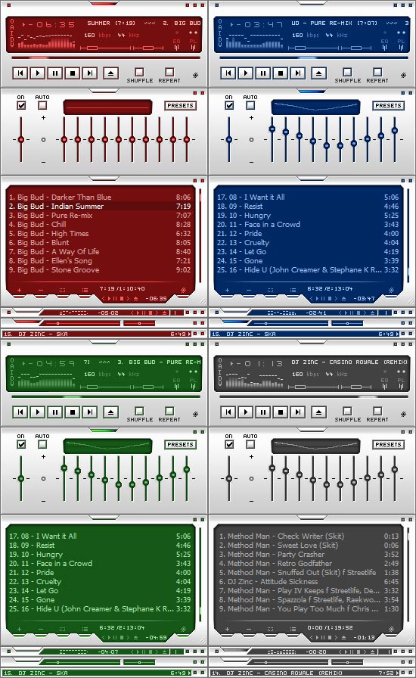Toggle the PL button on green display

click(x=193, y=383)
